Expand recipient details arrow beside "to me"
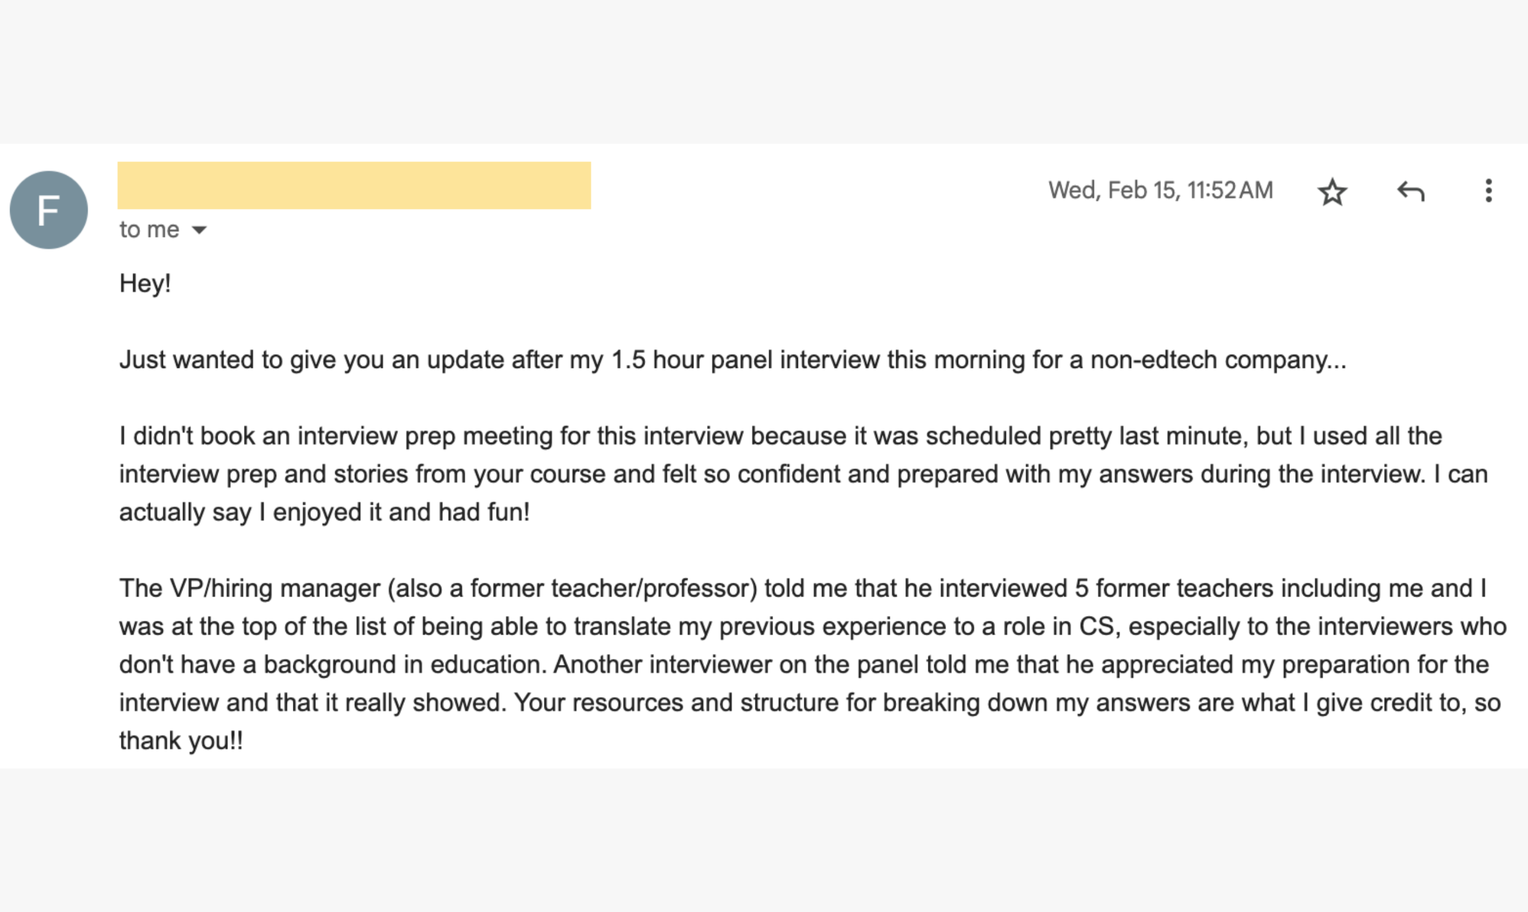Screen dimensions: 1528x912 point(199,230)
